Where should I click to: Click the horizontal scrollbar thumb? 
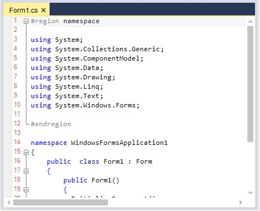[61, 203]
